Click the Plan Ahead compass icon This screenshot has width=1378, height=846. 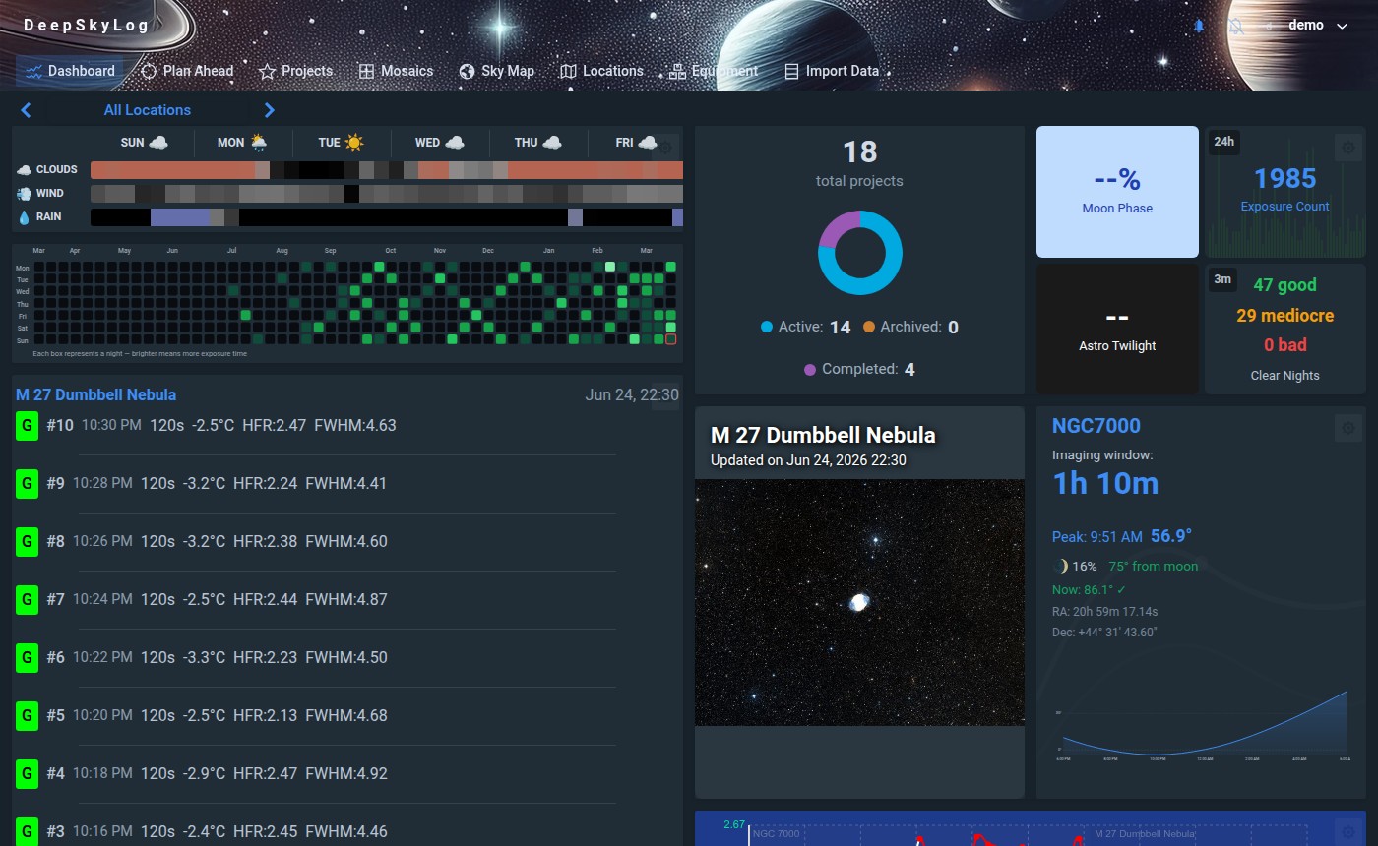(x=148, y=71)
